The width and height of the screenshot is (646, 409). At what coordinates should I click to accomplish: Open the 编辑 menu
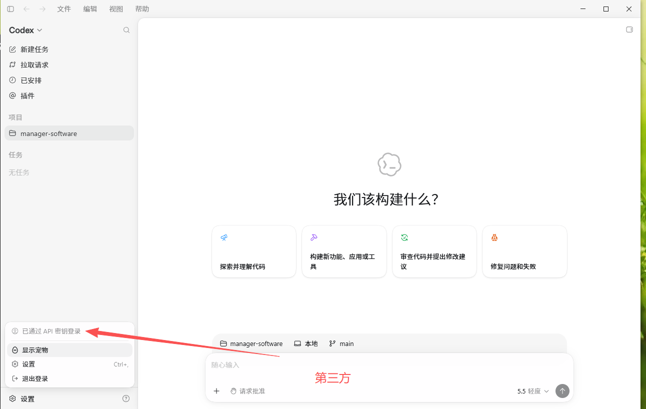point(90,9)
